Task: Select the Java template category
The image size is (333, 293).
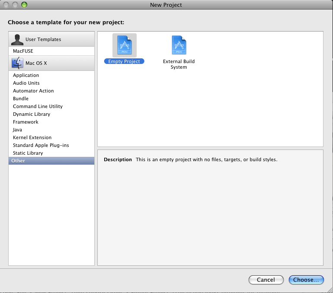Action: [x=17, y=130]
